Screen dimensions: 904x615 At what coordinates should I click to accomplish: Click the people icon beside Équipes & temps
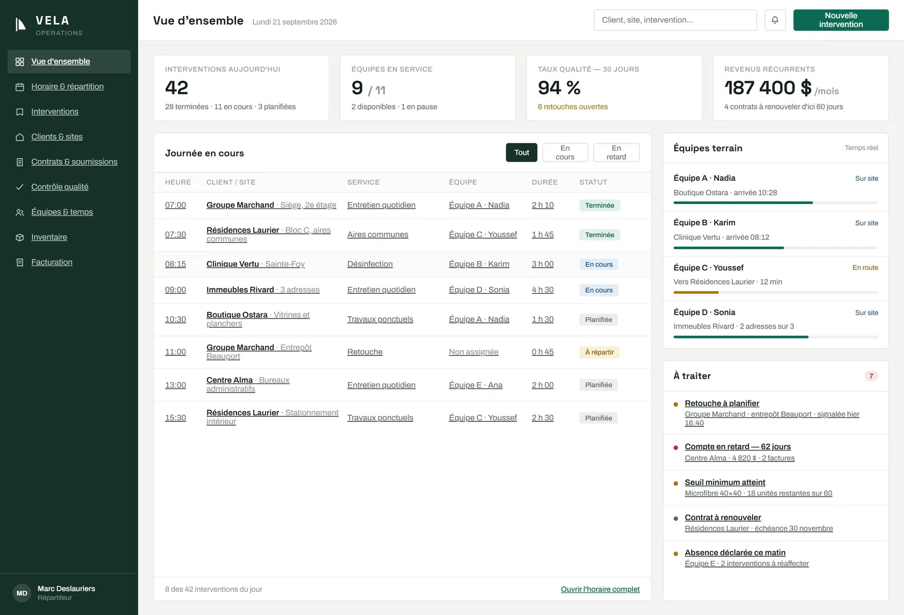point(20,212)
